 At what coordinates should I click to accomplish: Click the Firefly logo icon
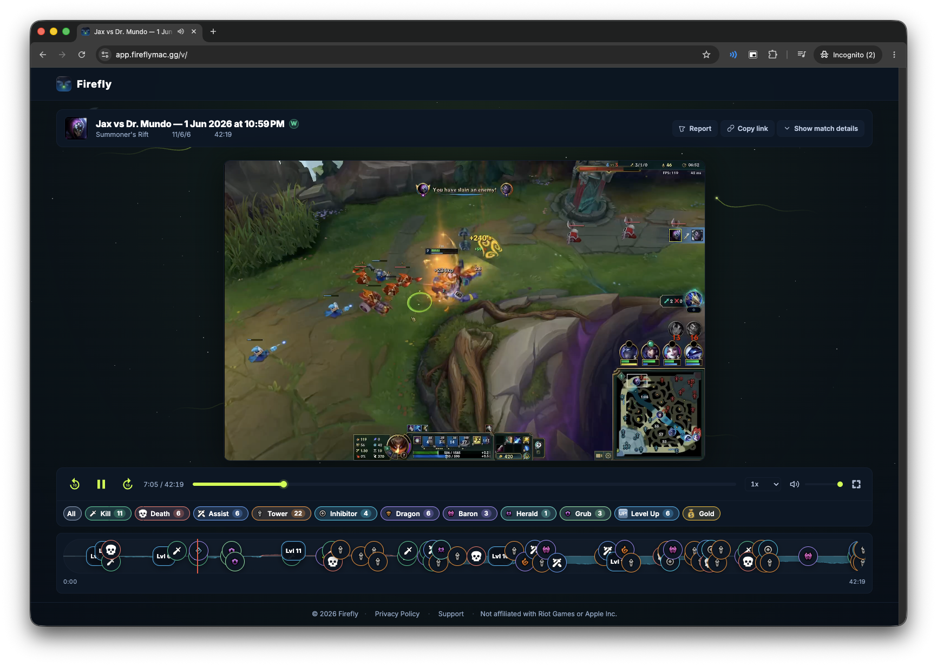pyautogui.click(x=64, y=84)
